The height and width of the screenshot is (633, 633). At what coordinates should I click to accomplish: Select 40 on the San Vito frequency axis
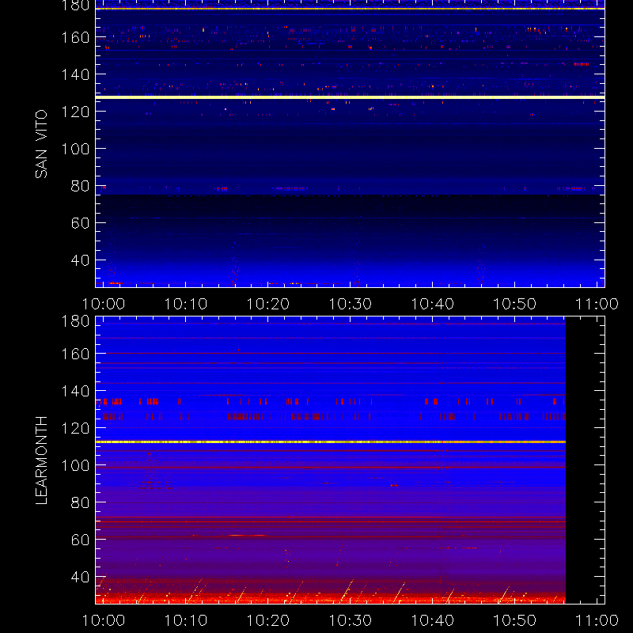click(x=80, y=260)
